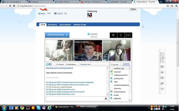The height and width of the screenshot is (111, 185).
Task: Open the Web Camera sidebar toggle
Action: [x=163, y=58]
